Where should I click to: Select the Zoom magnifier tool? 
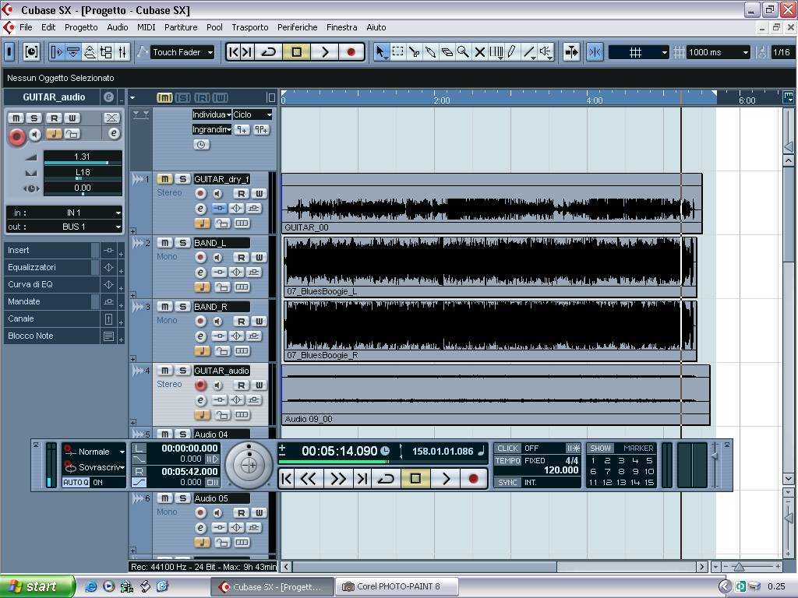tap(463, 52)
